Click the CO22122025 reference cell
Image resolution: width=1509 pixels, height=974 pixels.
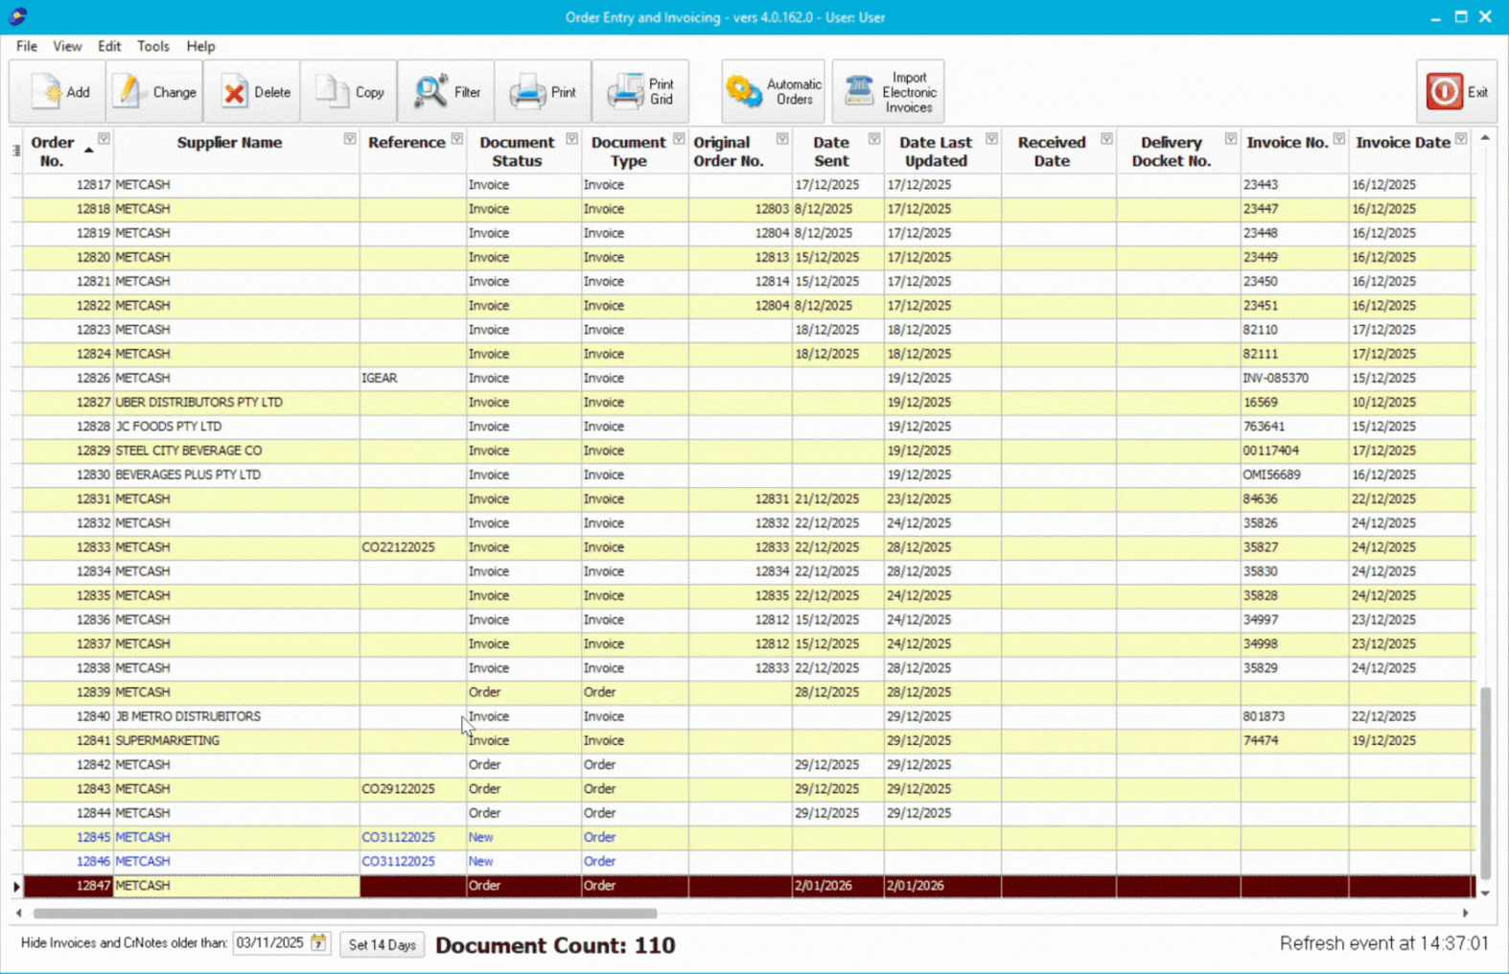413,547
